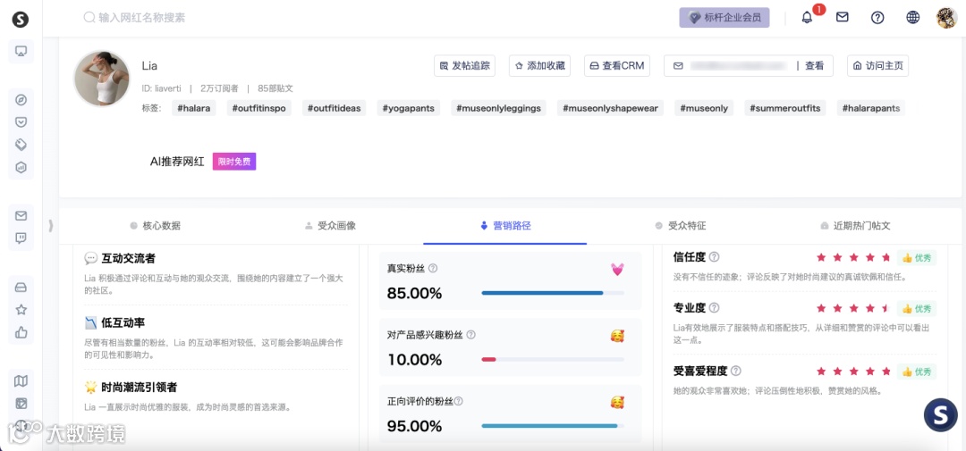Screen dimensions: 966x451
Task: Select the #outfitideas tag
Action: point(334,108)
